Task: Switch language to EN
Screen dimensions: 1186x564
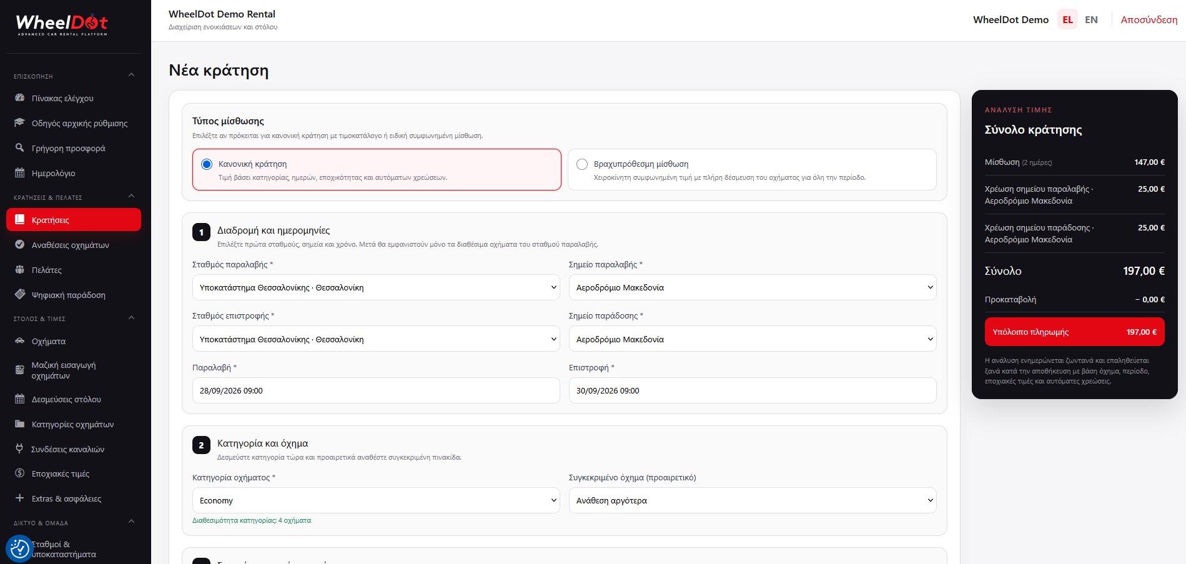Action: (x=1091, y=20)
